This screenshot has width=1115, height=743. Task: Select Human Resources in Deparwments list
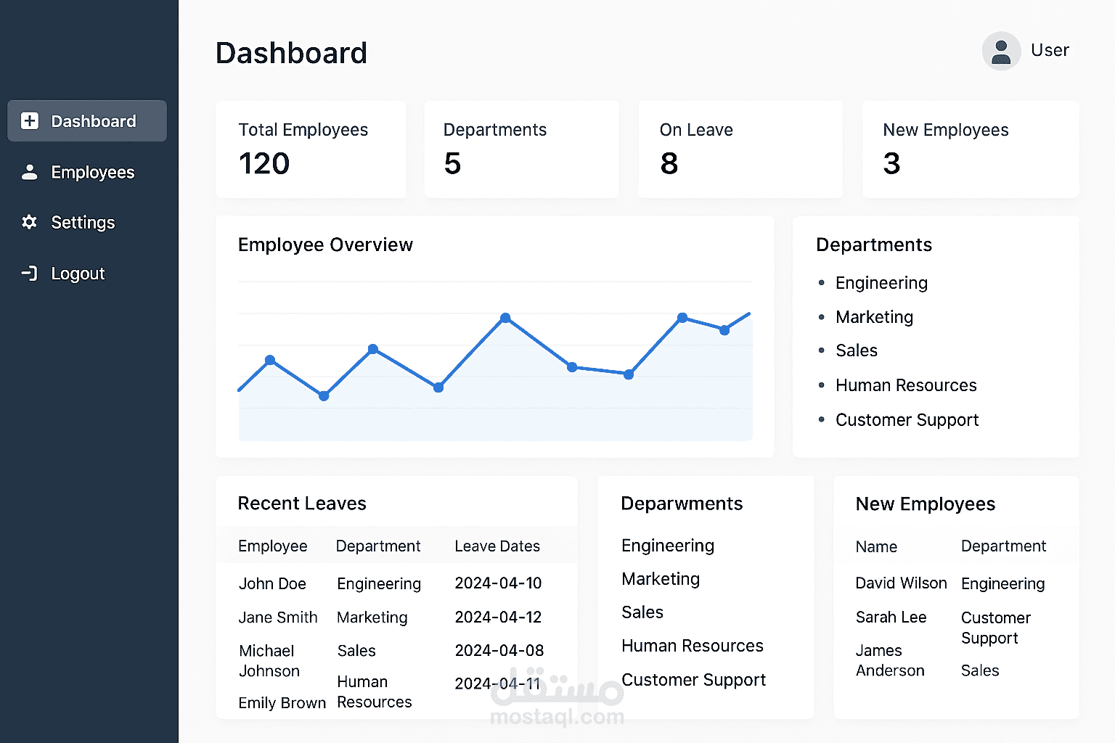click(x=692, y=645)
